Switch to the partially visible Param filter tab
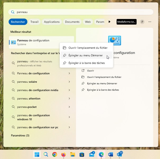Image resolution: width=160 pixels, height=159 pixels. pos(100,22)
